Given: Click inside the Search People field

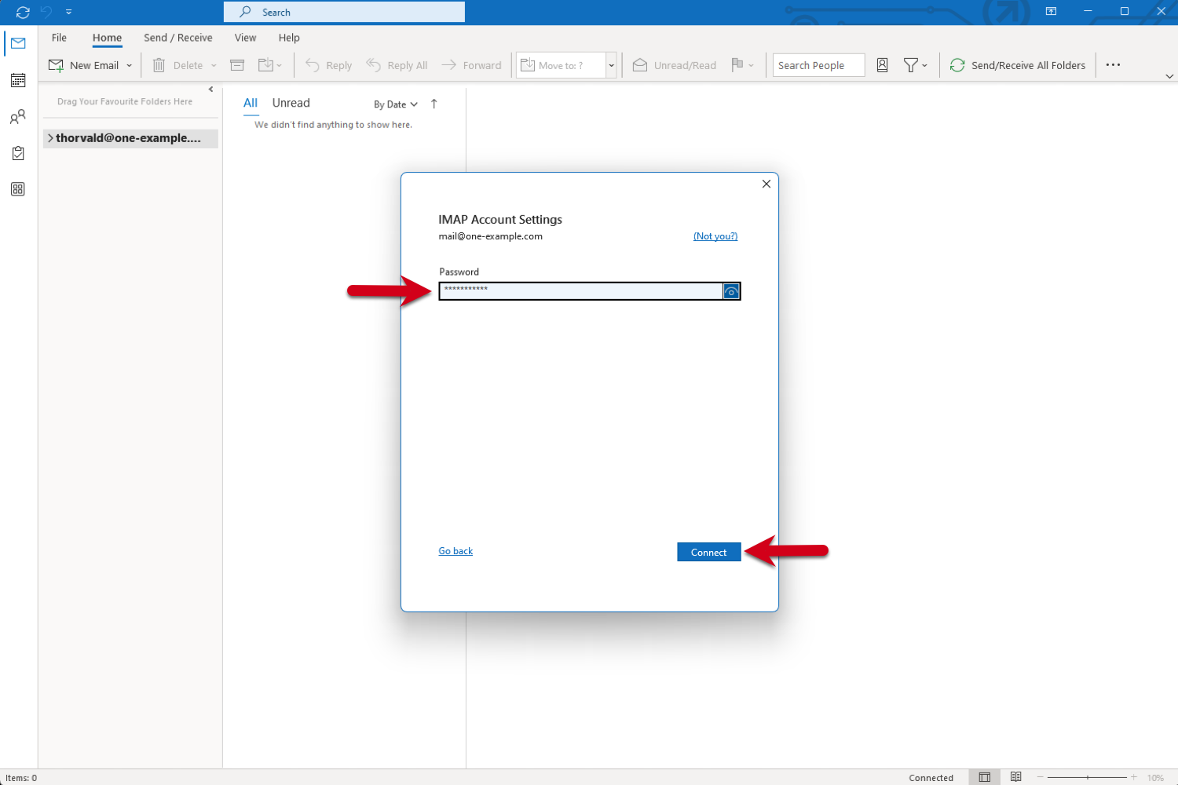Looking at the screenshot, I should 818,65.
